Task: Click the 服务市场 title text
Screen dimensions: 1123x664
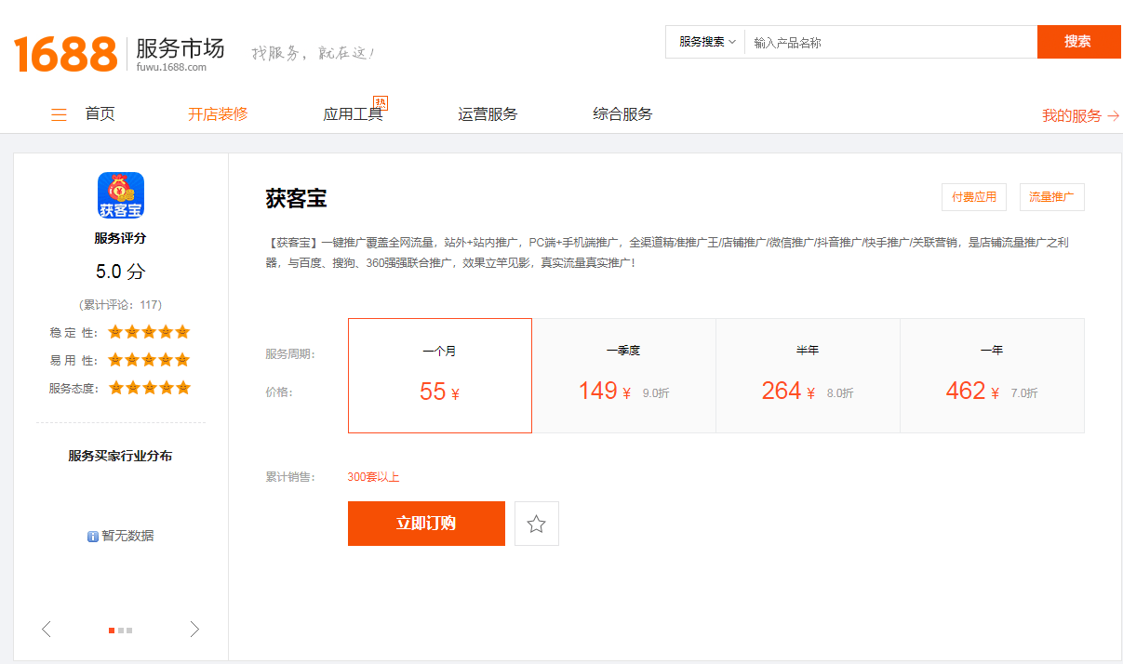Action: coord(180,47)
